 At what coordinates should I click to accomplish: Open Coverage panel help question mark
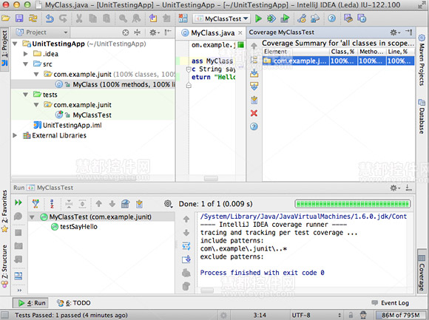point(254,126)
